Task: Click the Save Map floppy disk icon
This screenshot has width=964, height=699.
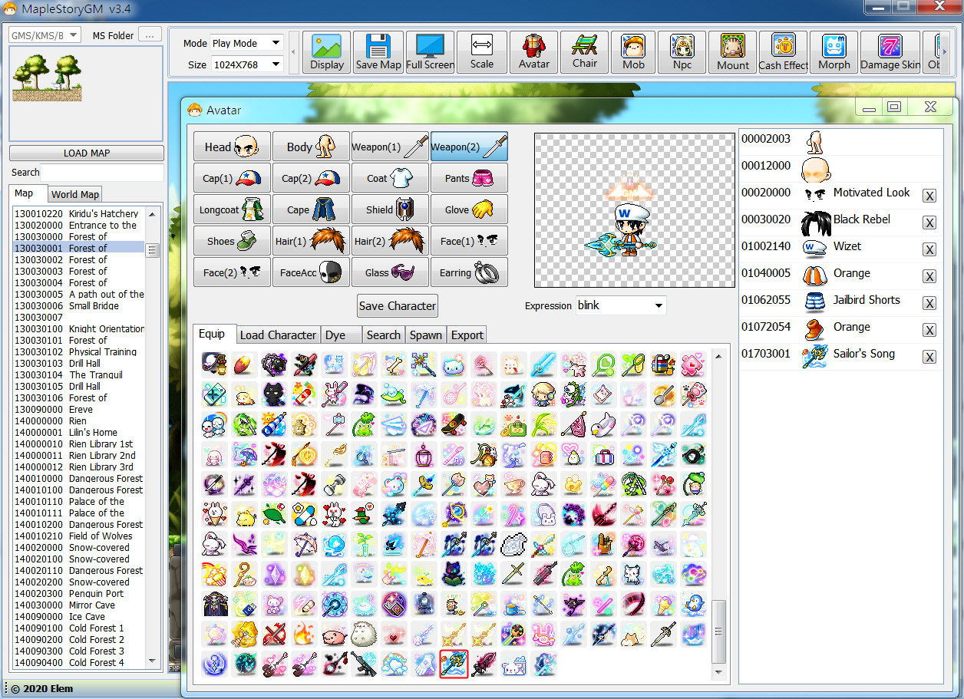Action: 378,52
